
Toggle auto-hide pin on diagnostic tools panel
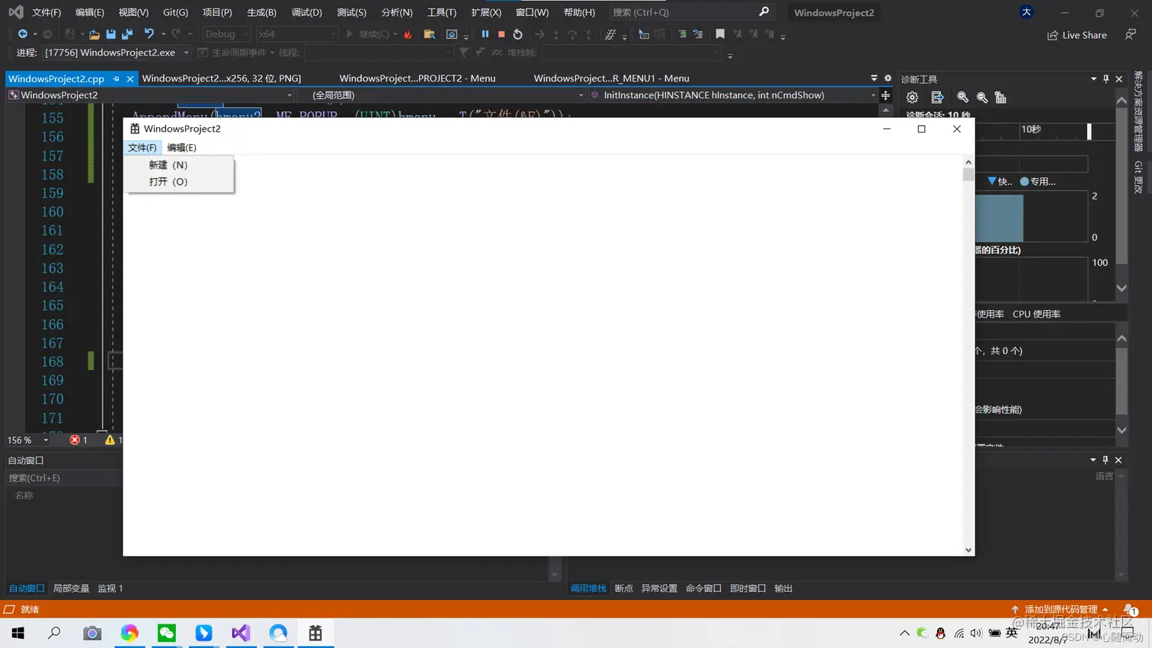pos(1106,79)
